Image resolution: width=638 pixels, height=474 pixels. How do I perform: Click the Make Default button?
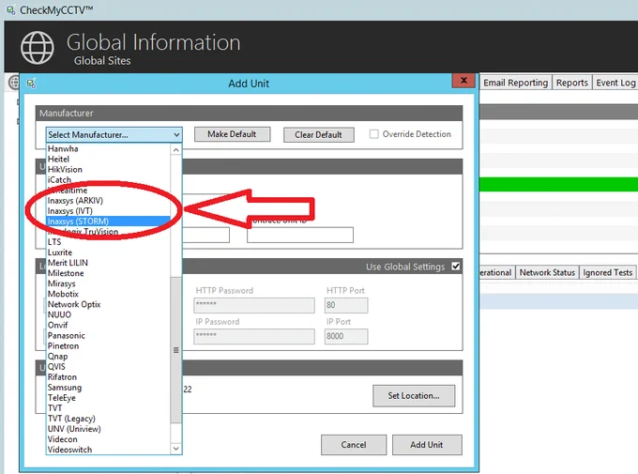coord(232,134)
